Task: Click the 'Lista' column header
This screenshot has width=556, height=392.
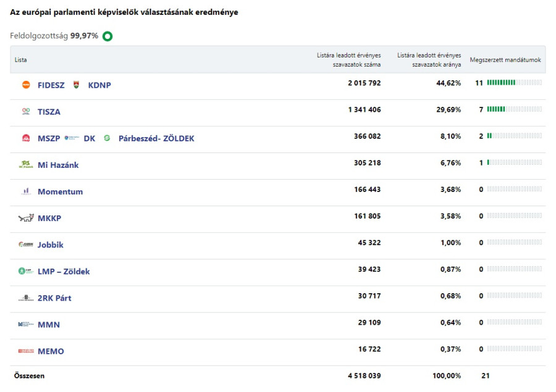Action: click(20, 59)
